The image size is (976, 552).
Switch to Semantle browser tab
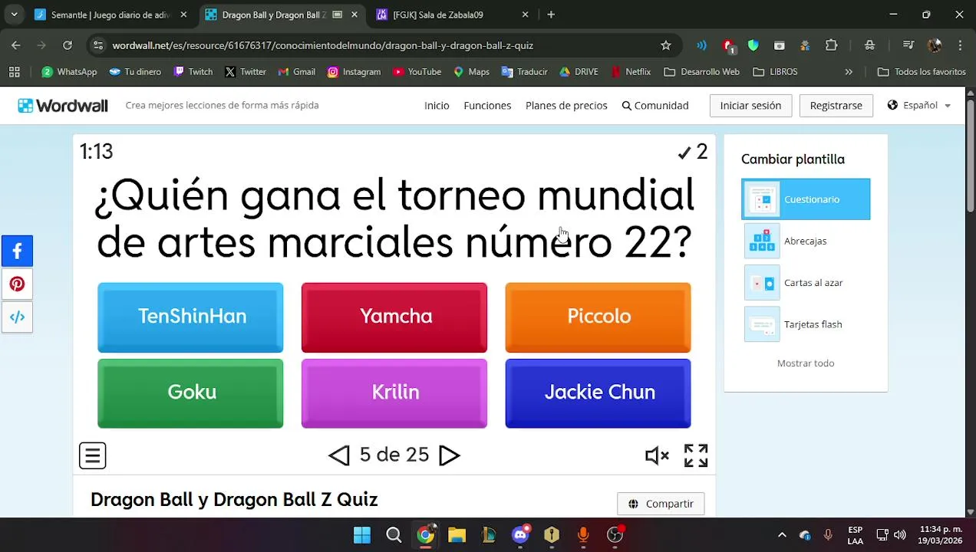click(x=111, y=15)
